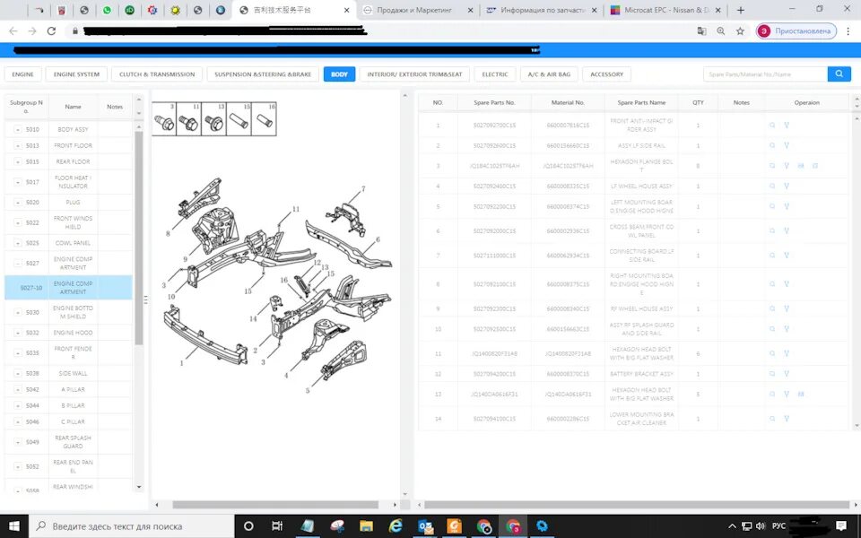Open search icon for row 14 air cleaner bracket
861x538 pixels.
[x=772, y=419]
